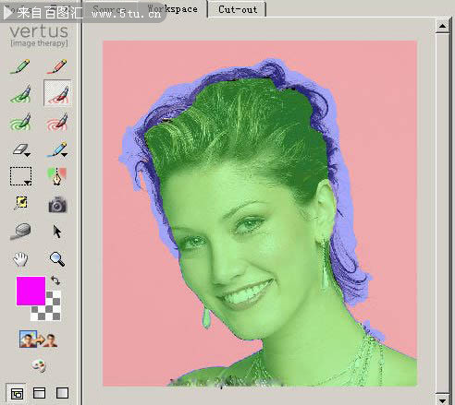Pick the red fill spiral tool
Viewport: 455px width, 405px height.
57,122
